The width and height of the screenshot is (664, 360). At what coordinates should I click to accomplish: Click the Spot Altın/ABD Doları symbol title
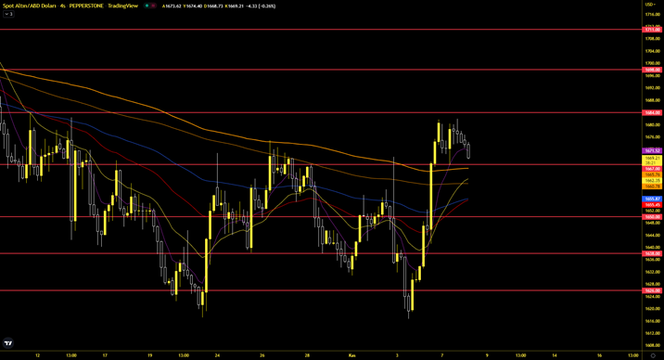click(30, 6)
